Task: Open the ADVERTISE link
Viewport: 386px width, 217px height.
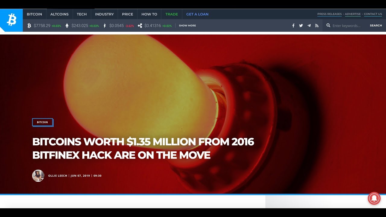Action: click(353, 14)
